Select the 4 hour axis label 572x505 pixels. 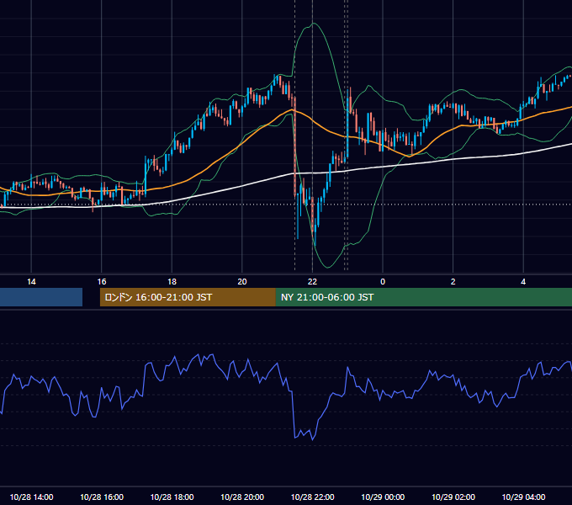[523, 282]
